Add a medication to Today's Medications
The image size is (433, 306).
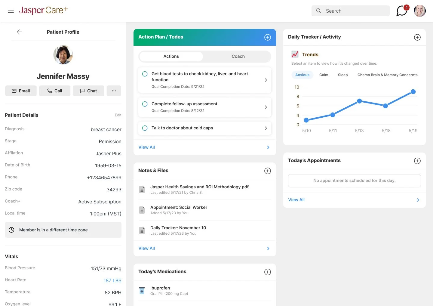coord(268,272)
